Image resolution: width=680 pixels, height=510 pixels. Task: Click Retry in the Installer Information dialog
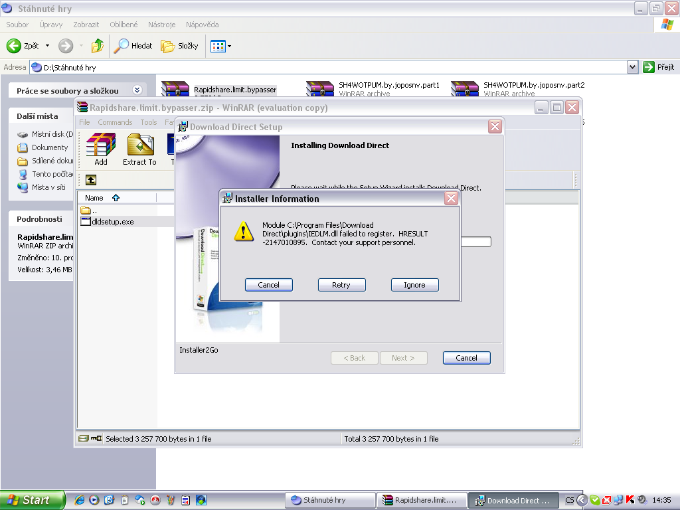342,285
